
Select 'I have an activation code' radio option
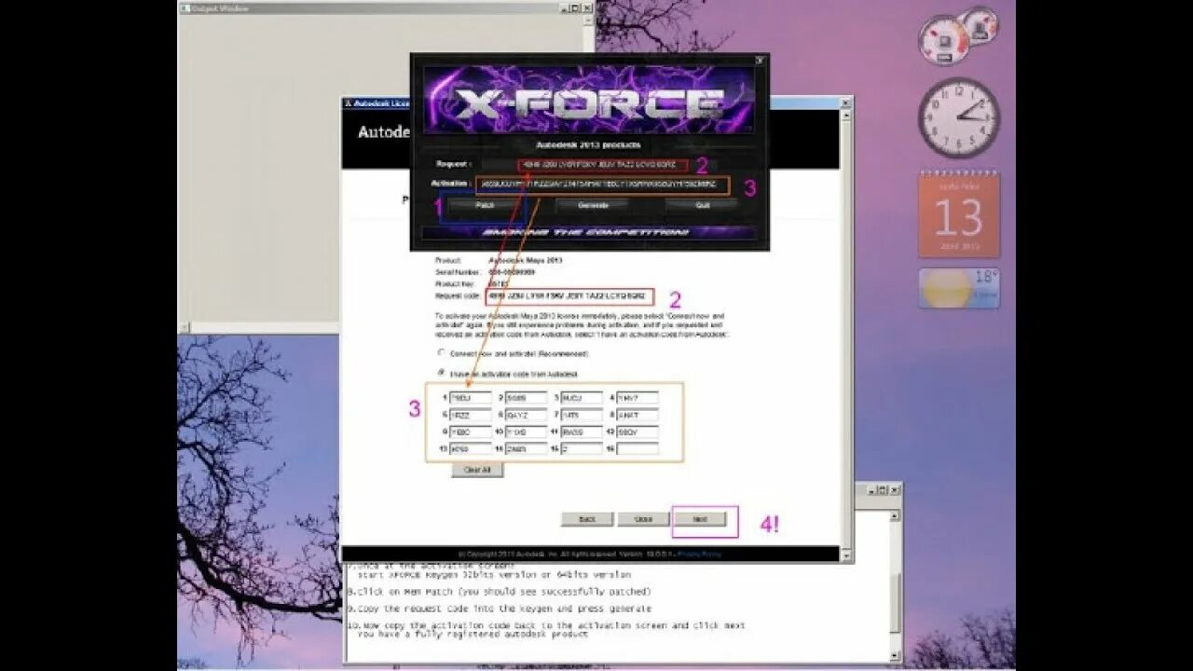(442, 372)
